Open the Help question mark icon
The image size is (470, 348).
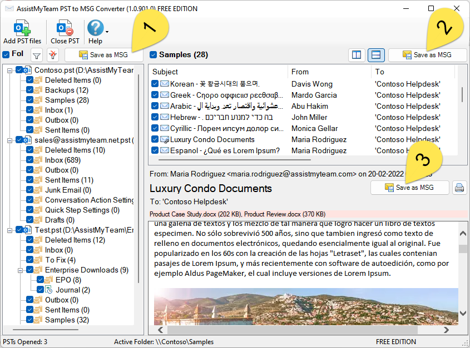(95, 28)
